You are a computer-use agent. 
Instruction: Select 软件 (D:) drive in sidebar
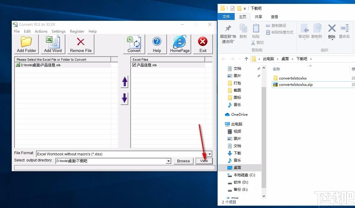(x=238, y=182)
